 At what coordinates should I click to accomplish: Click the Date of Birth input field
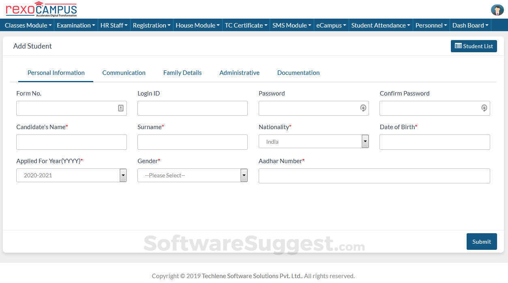[x=434, y=142]
